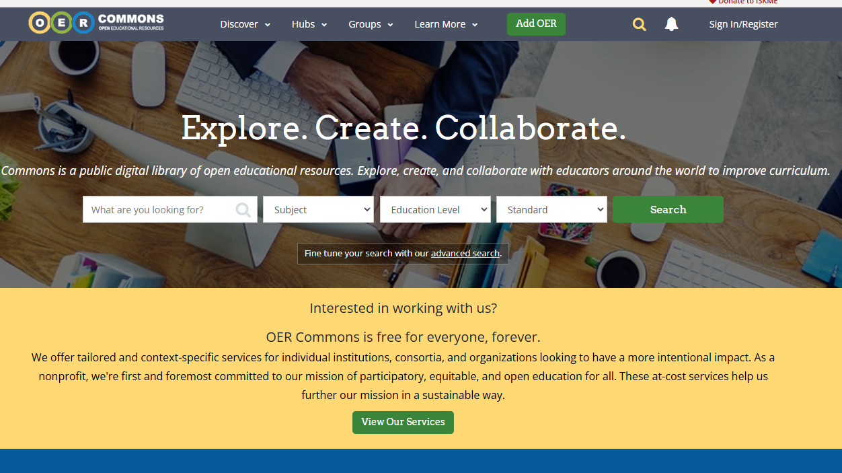Viewport: 842px width, 473px height.
Task: Click the chevron next to Discover
Action: point(268,25)
